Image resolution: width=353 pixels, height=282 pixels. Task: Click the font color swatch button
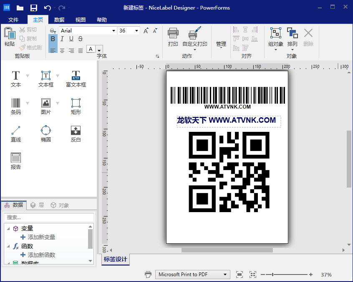click(91, 49)
